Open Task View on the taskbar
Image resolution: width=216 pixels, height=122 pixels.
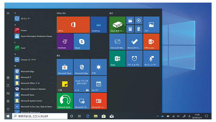pyautogui.click(x=80, y=116)
